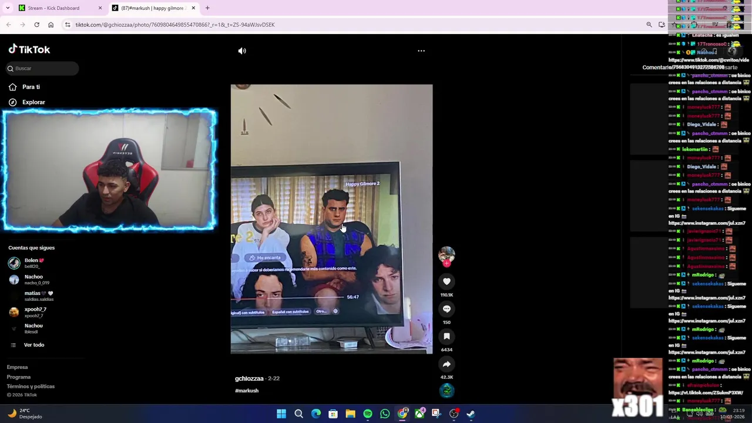The height and width of the screenshot is (423, 752).
Task: Click the search field Buscar
Action: pos(43,69)
